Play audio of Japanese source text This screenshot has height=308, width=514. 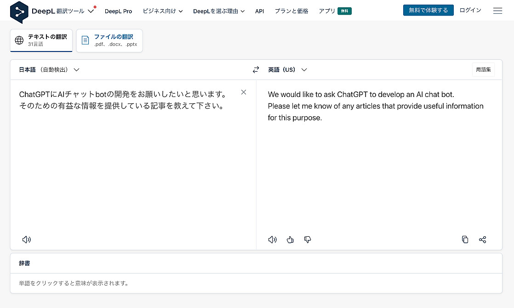pyautogui.click(x=27, y=240)
